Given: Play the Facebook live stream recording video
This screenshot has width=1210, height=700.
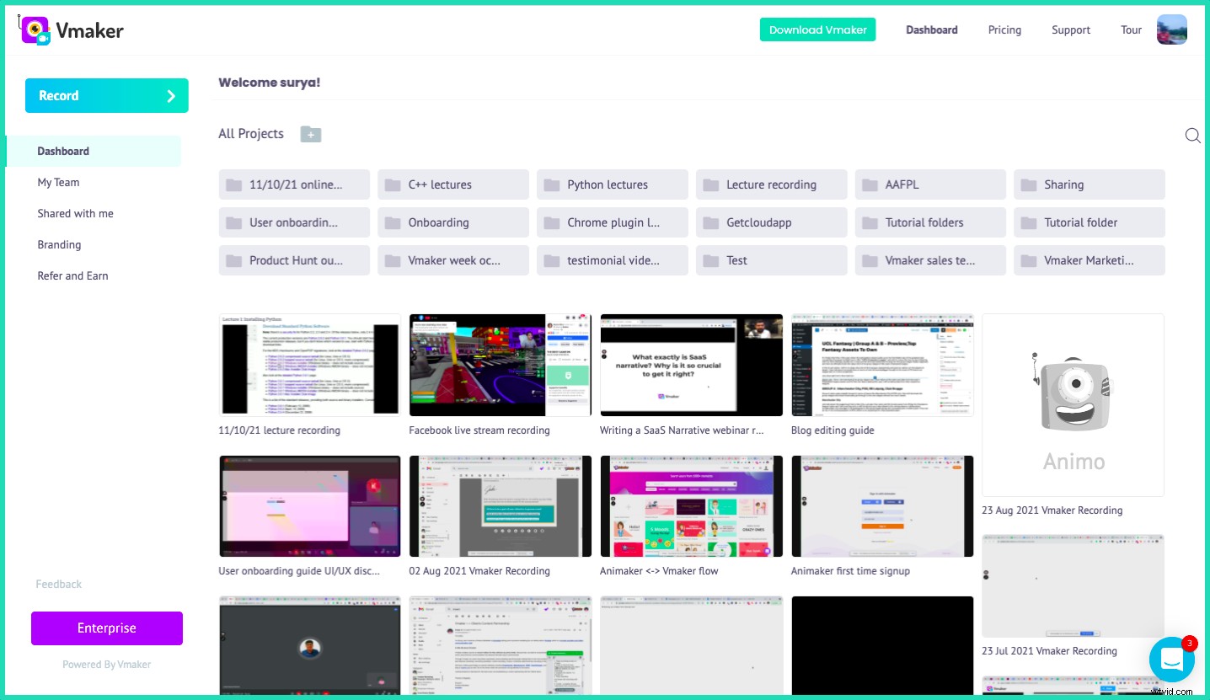Looking at the screenshot, I should coord(500,365).
